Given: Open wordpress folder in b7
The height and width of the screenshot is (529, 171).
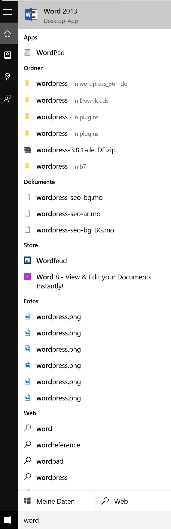Looking at the screenshot, I should pos(95,166).
